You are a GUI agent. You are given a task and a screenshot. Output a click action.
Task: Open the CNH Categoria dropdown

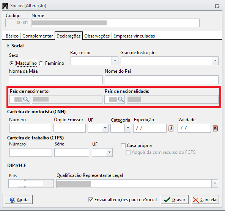128,128
